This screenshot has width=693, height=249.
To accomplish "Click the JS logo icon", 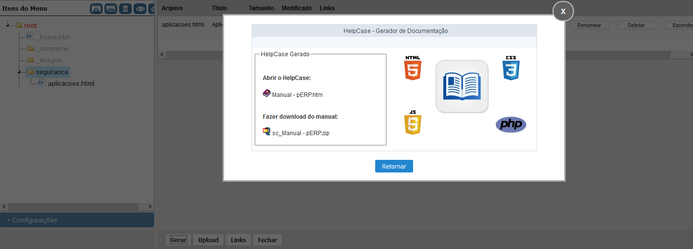I will [413, 122].
